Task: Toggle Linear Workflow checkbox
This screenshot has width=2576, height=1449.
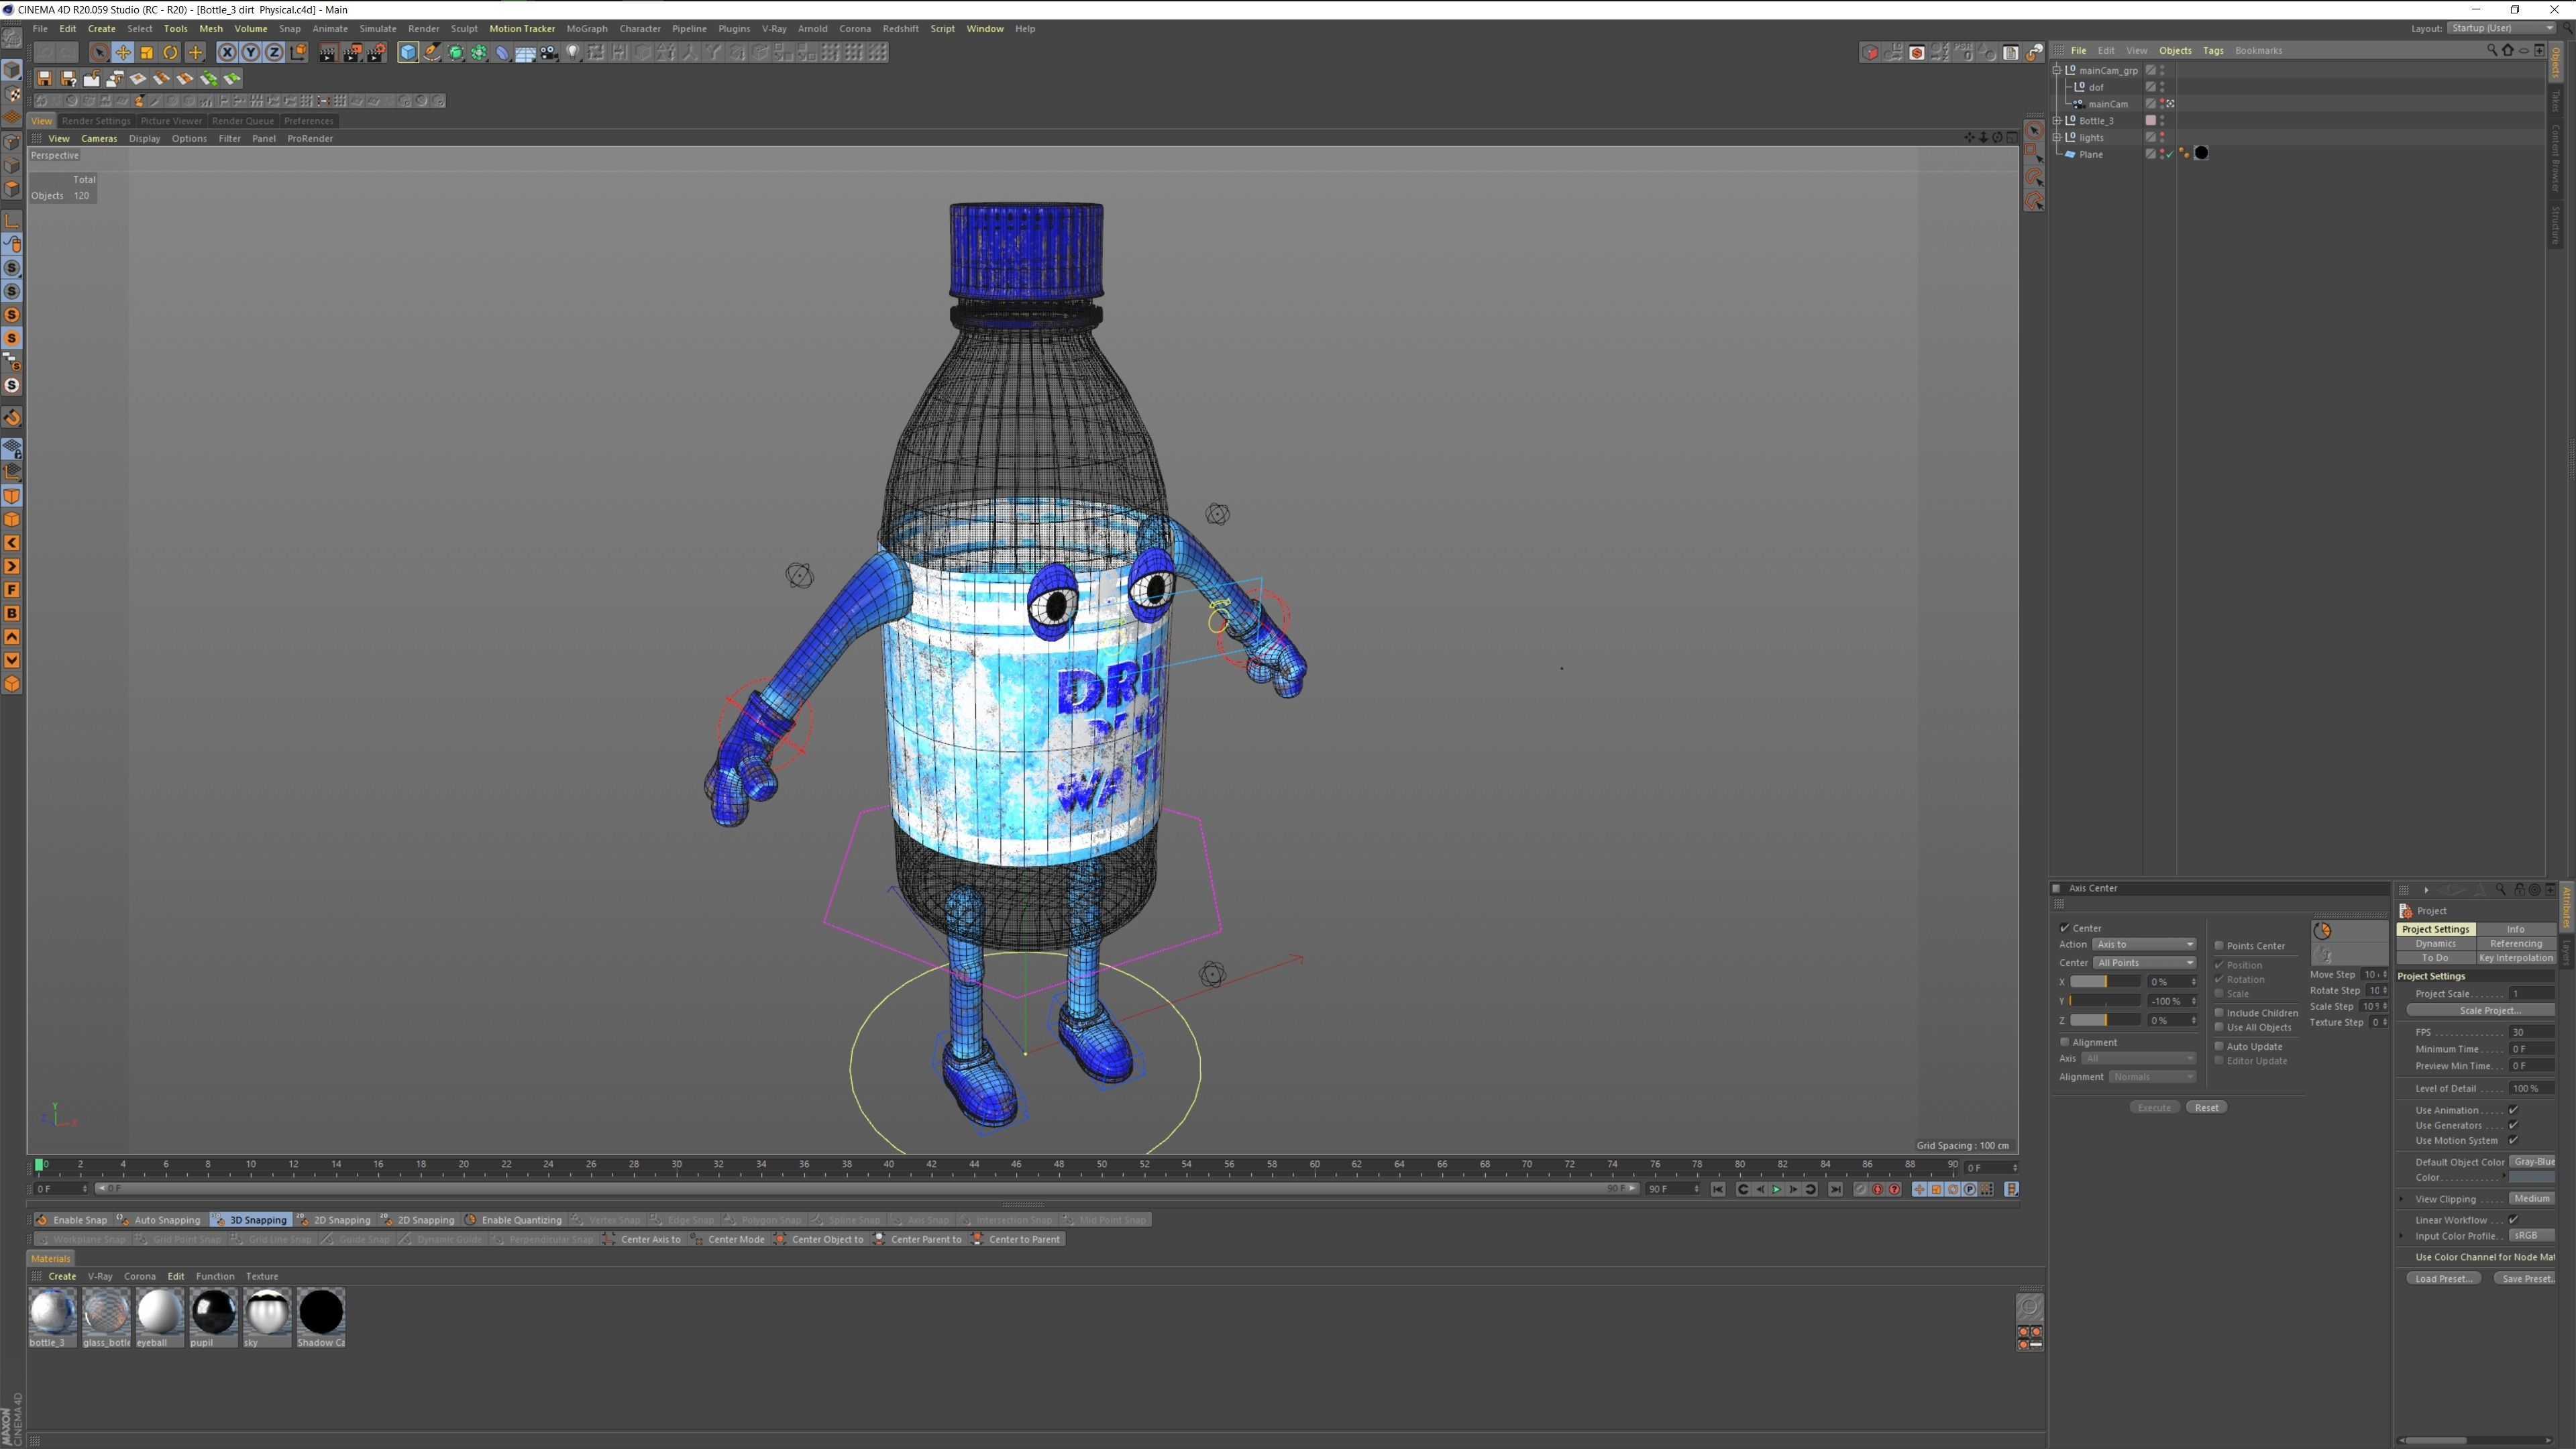Action: pyautogui.click(x=2513, y=1220)
